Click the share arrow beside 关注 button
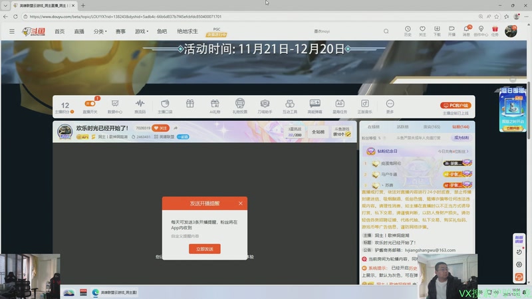Screen dimensions: 532x299 (x=176, y=128)
